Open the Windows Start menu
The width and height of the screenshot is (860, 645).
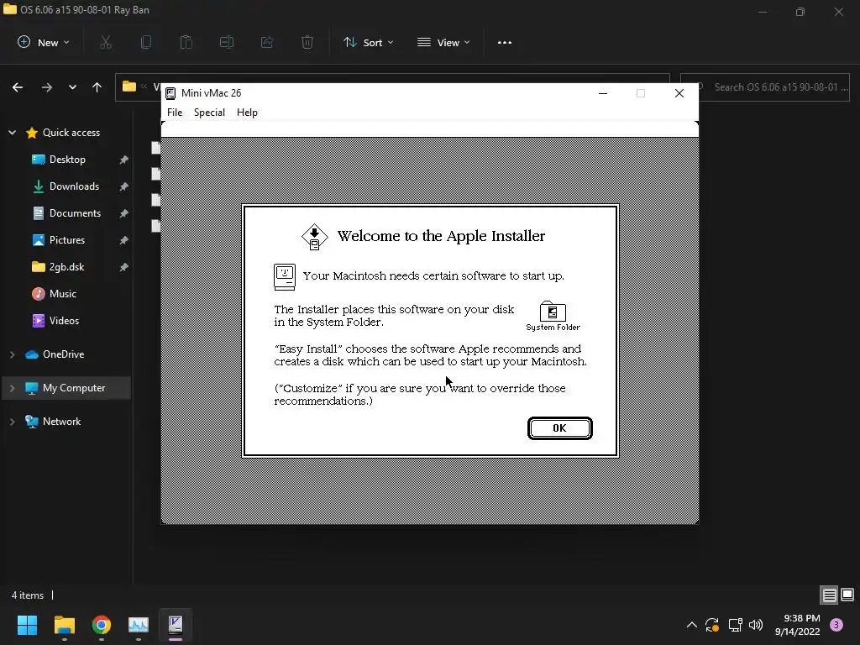click(x=27, y=625)
